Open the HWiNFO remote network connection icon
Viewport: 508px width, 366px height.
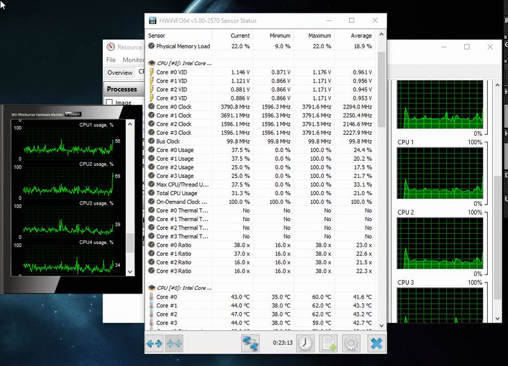tap(250, 343)
